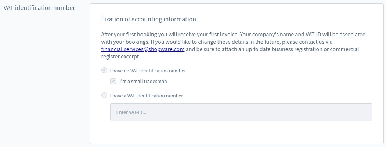Toggle the "I'm a small tradesman" checkbox
The image size is (386, 147).
113,82
